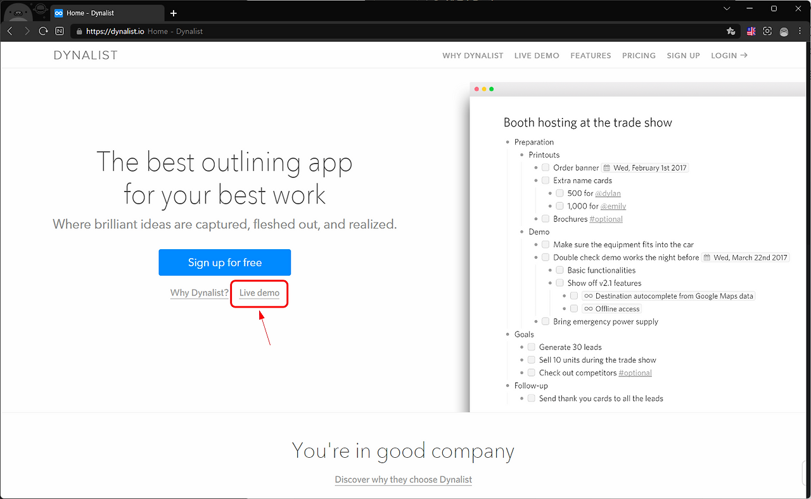
Task: Collapse the Goals bullet
Action: pos(508,334)
